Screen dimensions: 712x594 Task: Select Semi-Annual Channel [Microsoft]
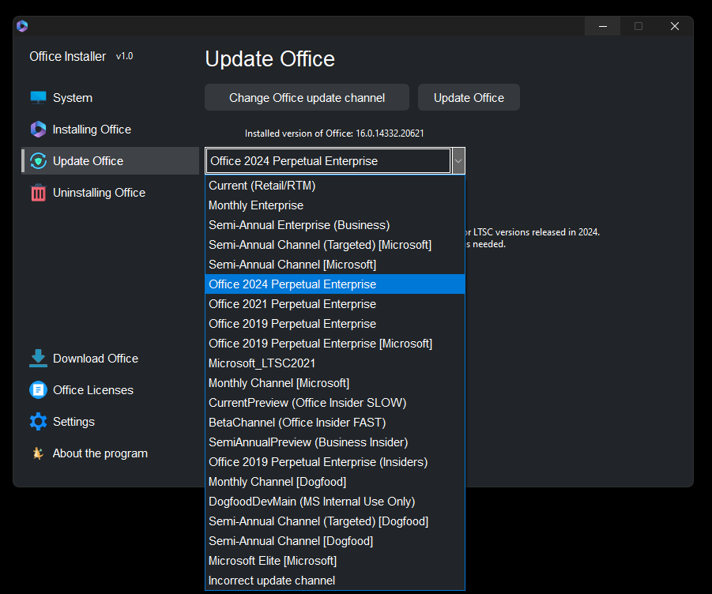335,265
